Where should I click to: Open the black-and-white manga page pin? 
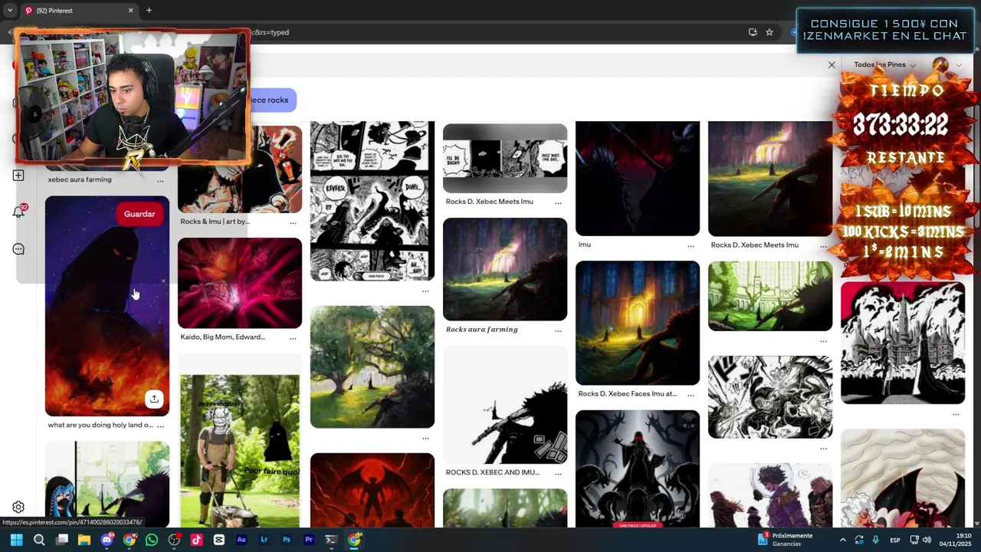tap(372, 201)
